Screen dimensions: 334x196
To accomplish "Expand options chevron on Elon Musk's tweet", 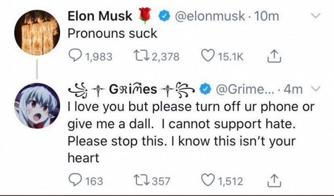I will pos(315,16).
